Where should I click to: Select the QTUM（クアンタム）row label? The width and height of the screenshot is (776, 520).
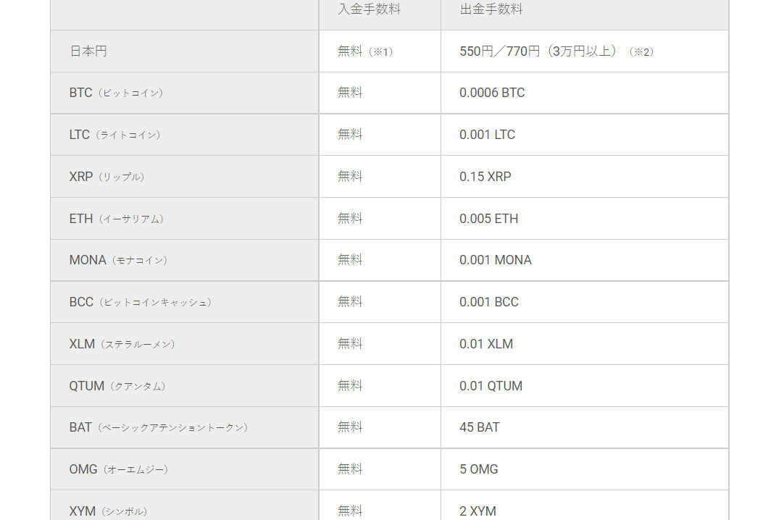pos(118,386)
